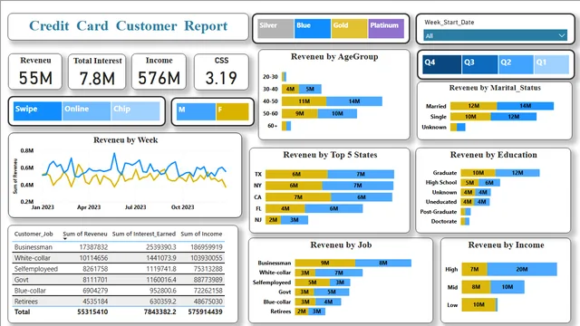Click the Credit Card Customer Report title
Image resolution: width=580 pixels, height=326 pixels.
point(128,26)
